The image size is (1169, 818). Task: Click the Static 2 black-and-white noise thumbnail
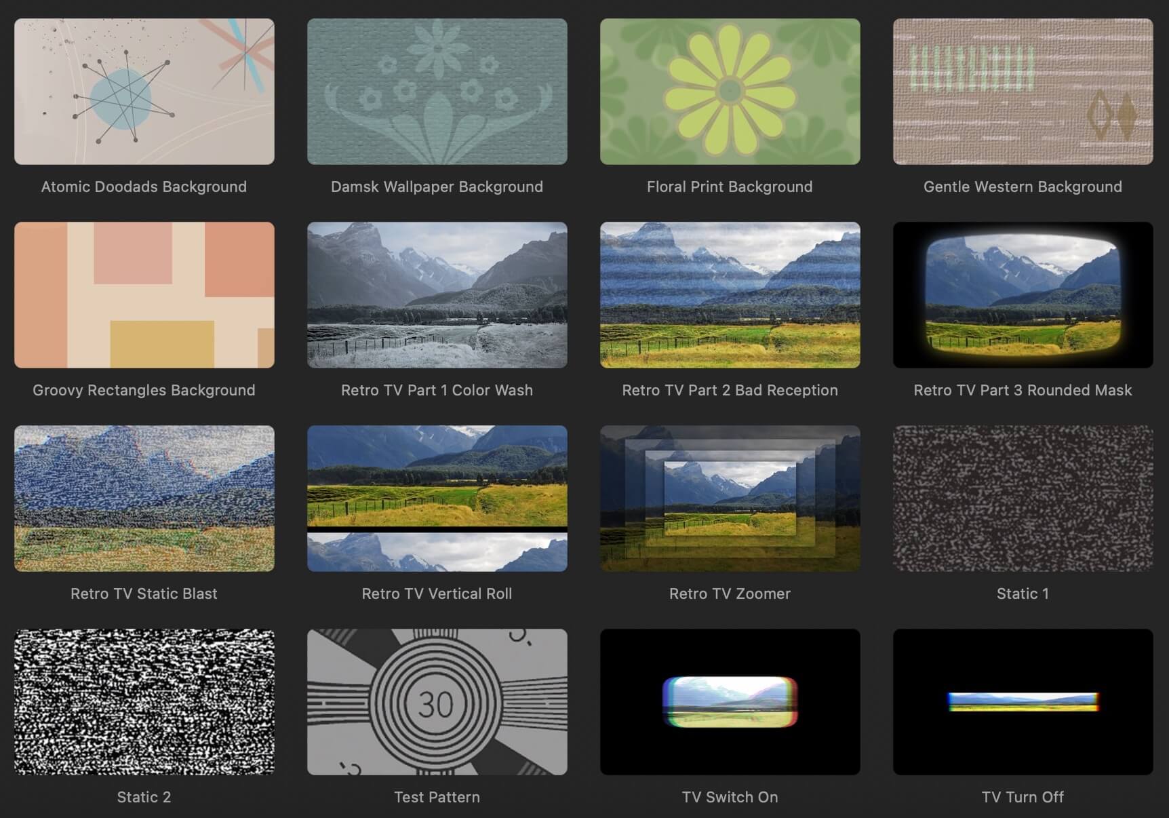[144, 702]
